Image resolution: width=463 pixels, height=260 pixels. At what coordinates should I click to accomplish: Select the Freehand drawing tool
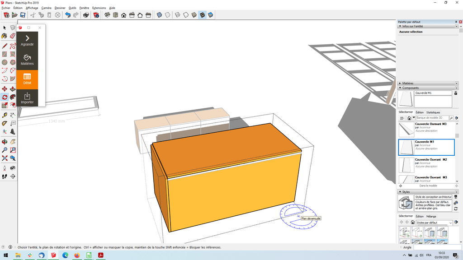[x=13, y=46]
